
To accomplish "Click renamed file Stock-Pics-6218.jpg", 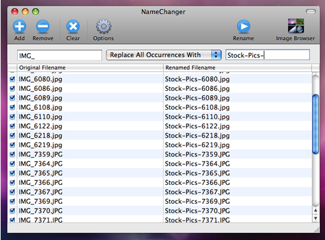I will pyautogui.click(x=197, y=136).
